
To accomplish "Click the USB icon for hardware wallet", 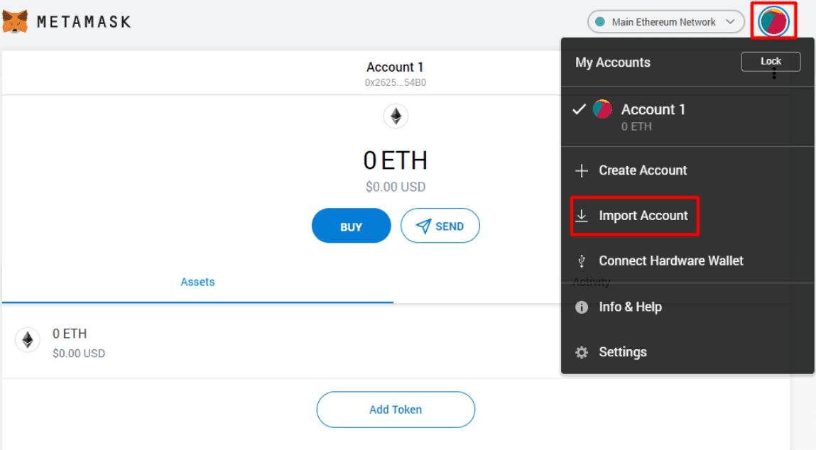I will pyautogui.click(x=582, y=261).
